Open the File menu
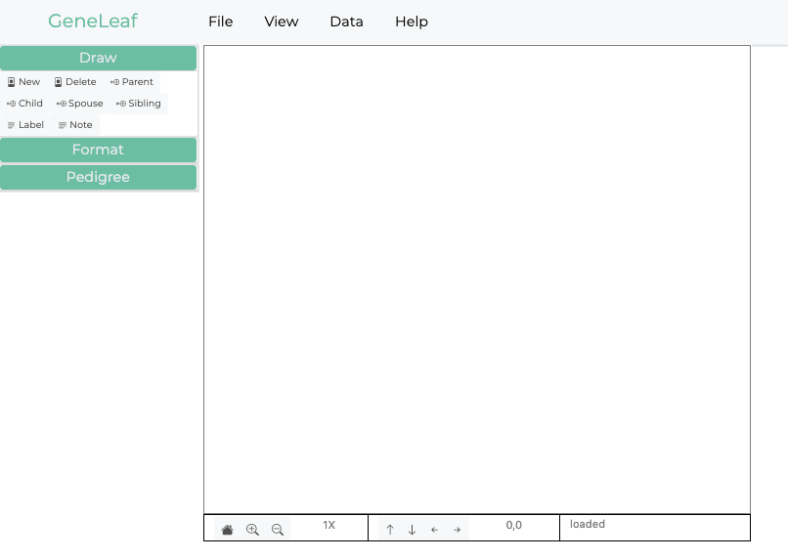This screenshot has width=788, height=560. 220,22
